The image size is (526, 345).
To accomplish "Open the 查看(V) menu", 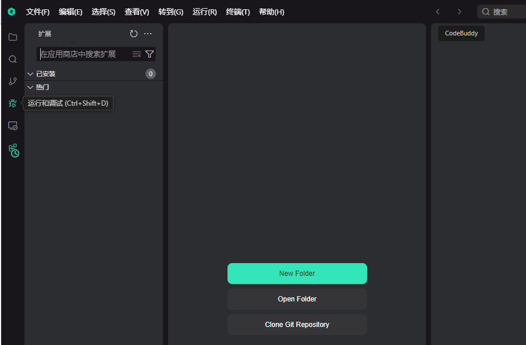I will [137, 12].
